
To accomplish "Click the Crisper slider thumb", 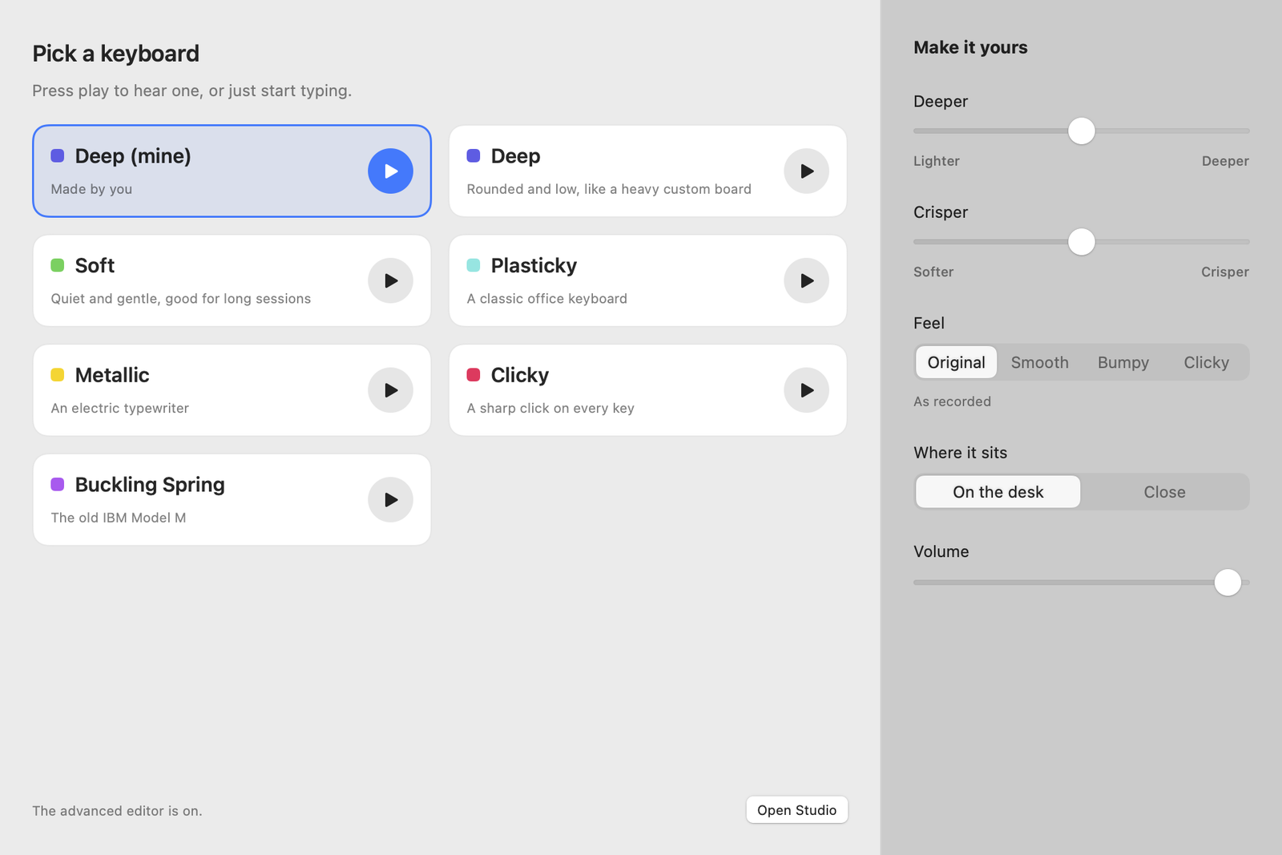I will click(1082, 241).
